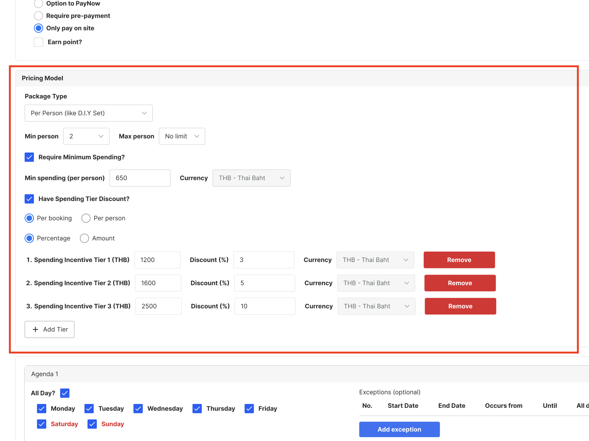Viewport: 589px width, 441px height.
Task: Edit the Tier 2 discount percent field
Action: pyautogui.click(x=264, y=283)
